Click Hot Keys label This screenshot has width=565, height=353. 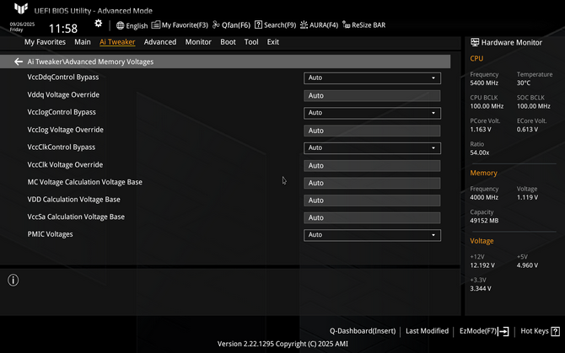coord(535,331)
